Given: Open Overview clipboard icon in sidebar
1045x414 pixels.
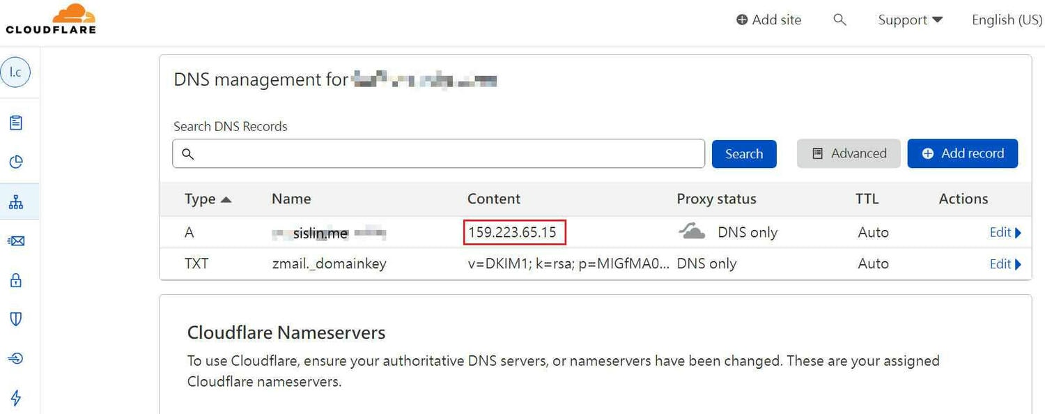Looking at the screenshot, I should (x=16, y=123).
